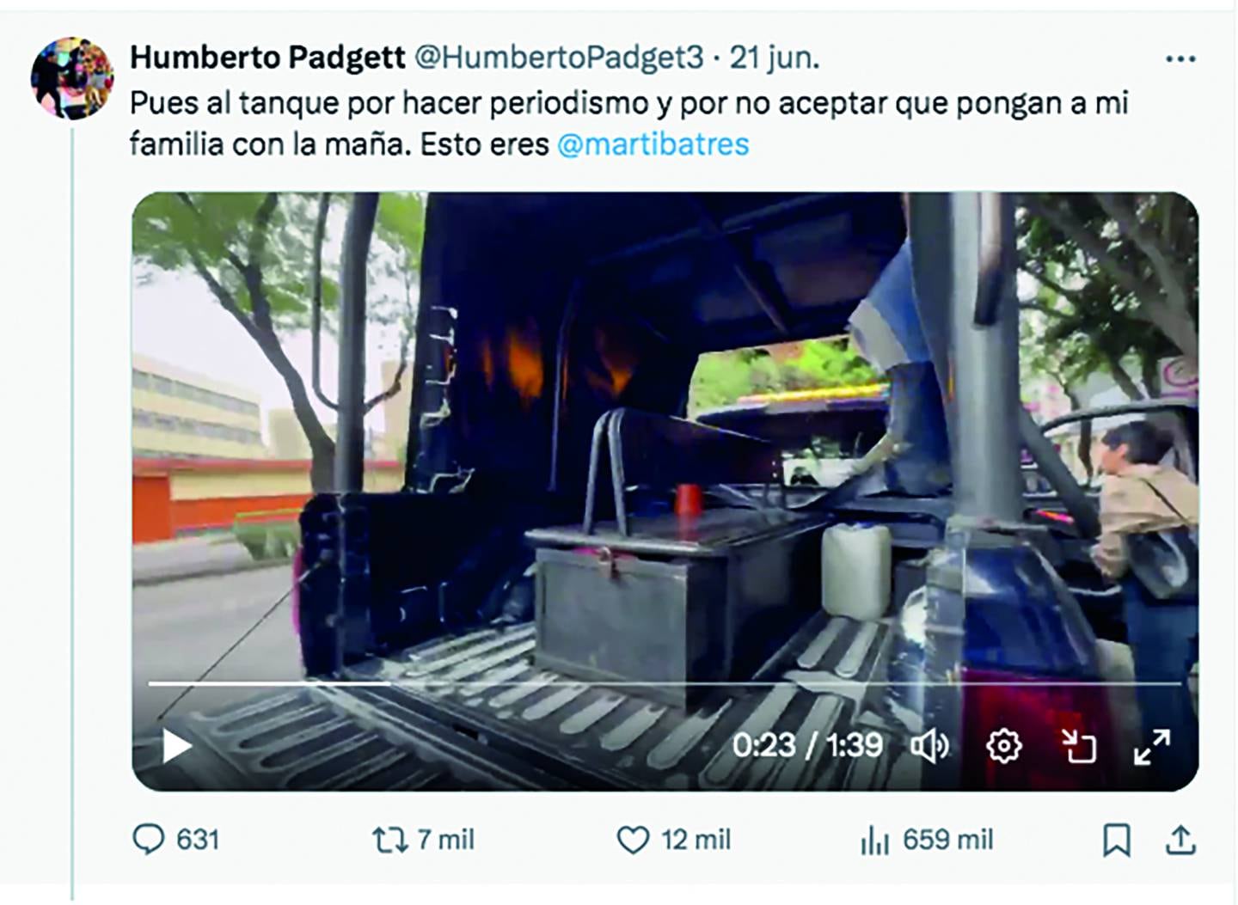The height and width of the screenshot is (905, 1238).
Task: Click the Humberto Padgett display name
Action: (x=267, y=58)
